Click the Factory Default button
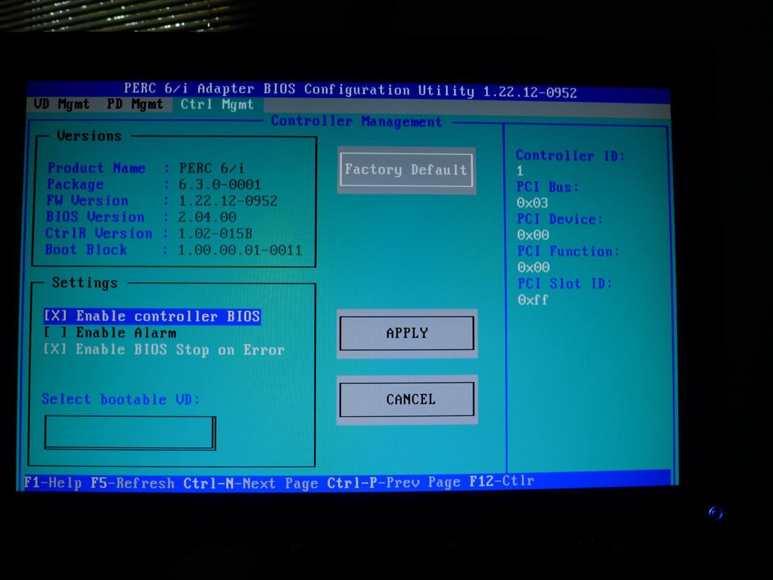This screenshot has width=773, height=580. pos(406,170)
